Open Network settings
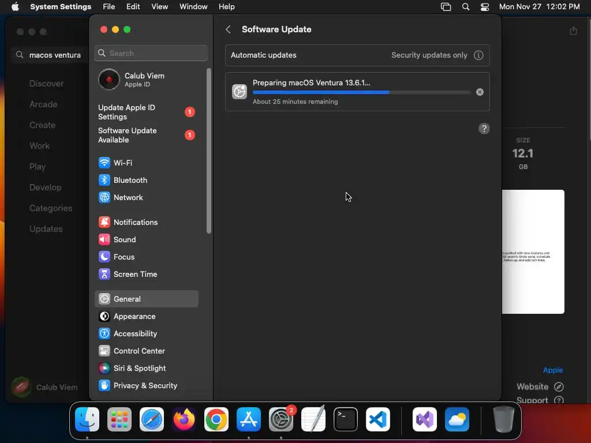Image resolution: width=591 pixels, height=443 pixels. (x=146, y=197)
